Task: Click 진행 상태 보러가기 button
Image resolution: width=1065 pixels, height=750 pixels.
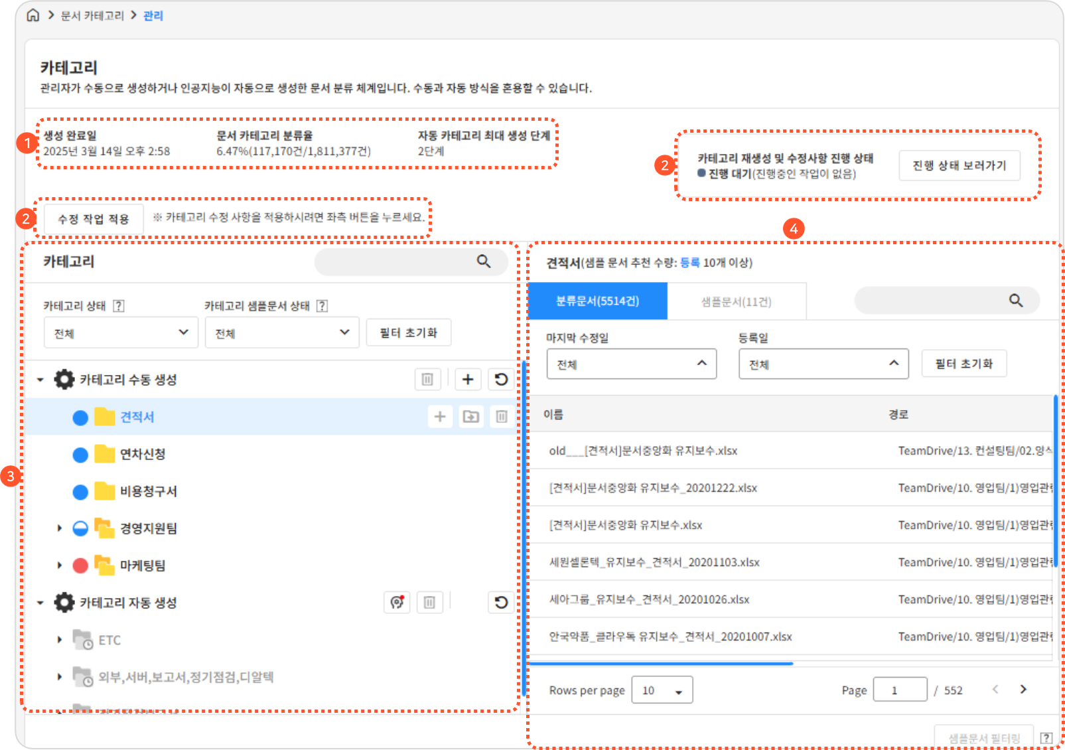Action: pos(959,165)
